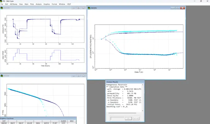Screen dimensions: 210x124
Task: Click the DBDERV window's title bar icon
Action: (89, 8)
